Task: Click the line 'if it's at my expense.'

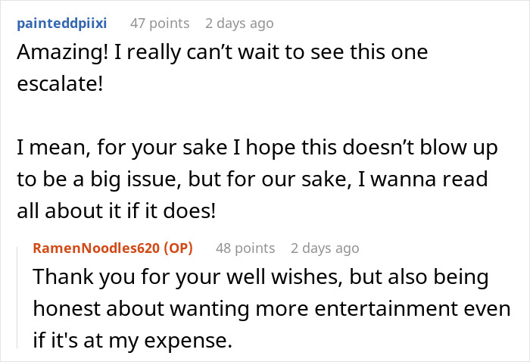Action: 132,341
